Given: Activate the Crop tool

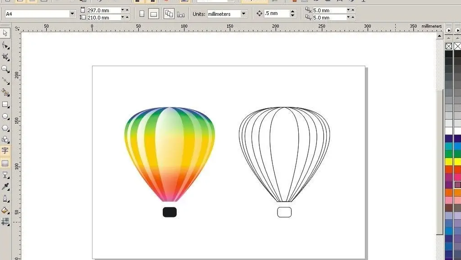Looking at the screenshot, I should click(5, 57).
